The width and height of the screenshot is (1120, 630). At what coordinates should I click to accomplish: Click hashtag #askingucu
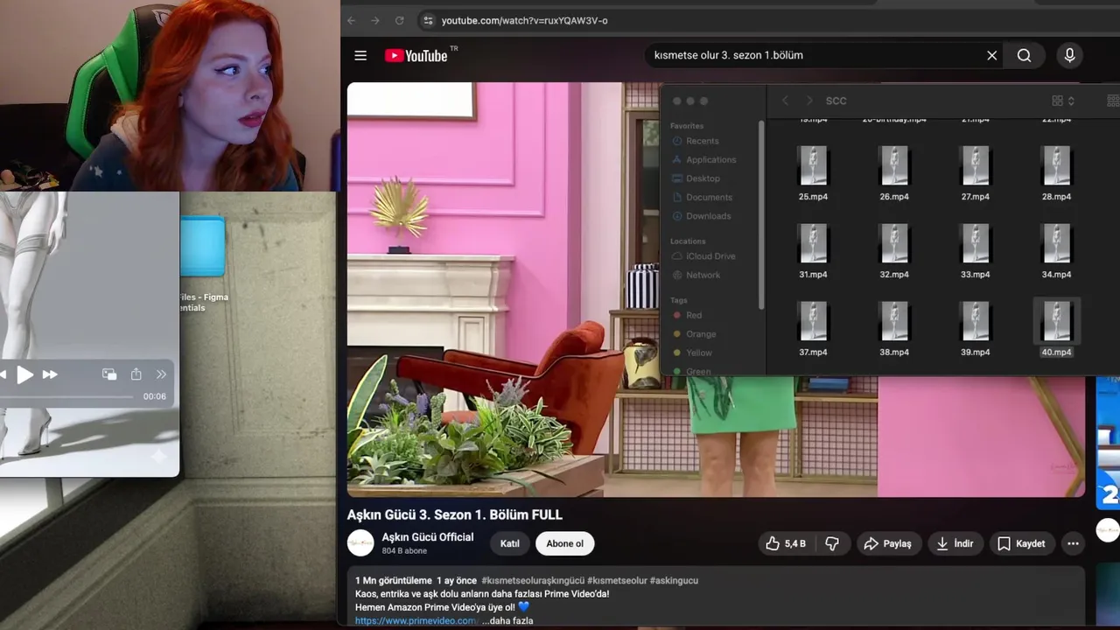(x=674, y=580)
